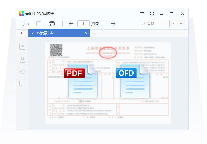Click the page number input field
207x144 pixels.
coord(83,24)
